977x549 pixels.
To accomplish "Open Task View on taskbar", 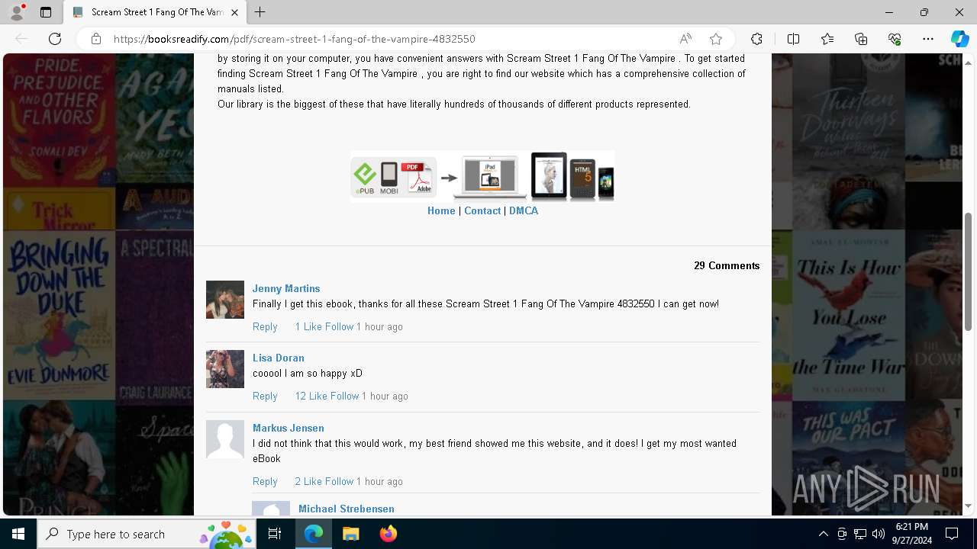I will pyautogui.click(x=276, y=534).
